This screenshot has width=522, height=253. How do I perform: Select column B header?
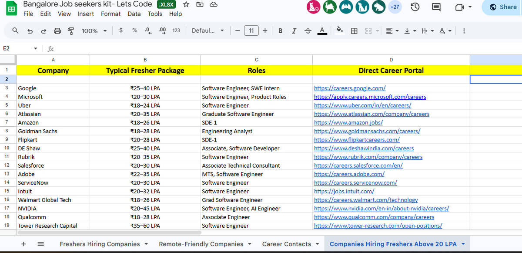click(x=145, y=60)
